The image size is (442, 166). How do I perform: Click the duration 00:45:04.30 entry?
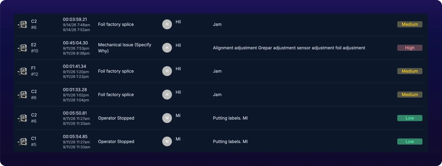(x=75, y=43)
